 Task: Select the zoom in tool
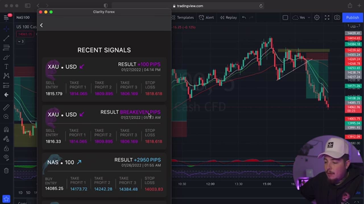(6, 116)
